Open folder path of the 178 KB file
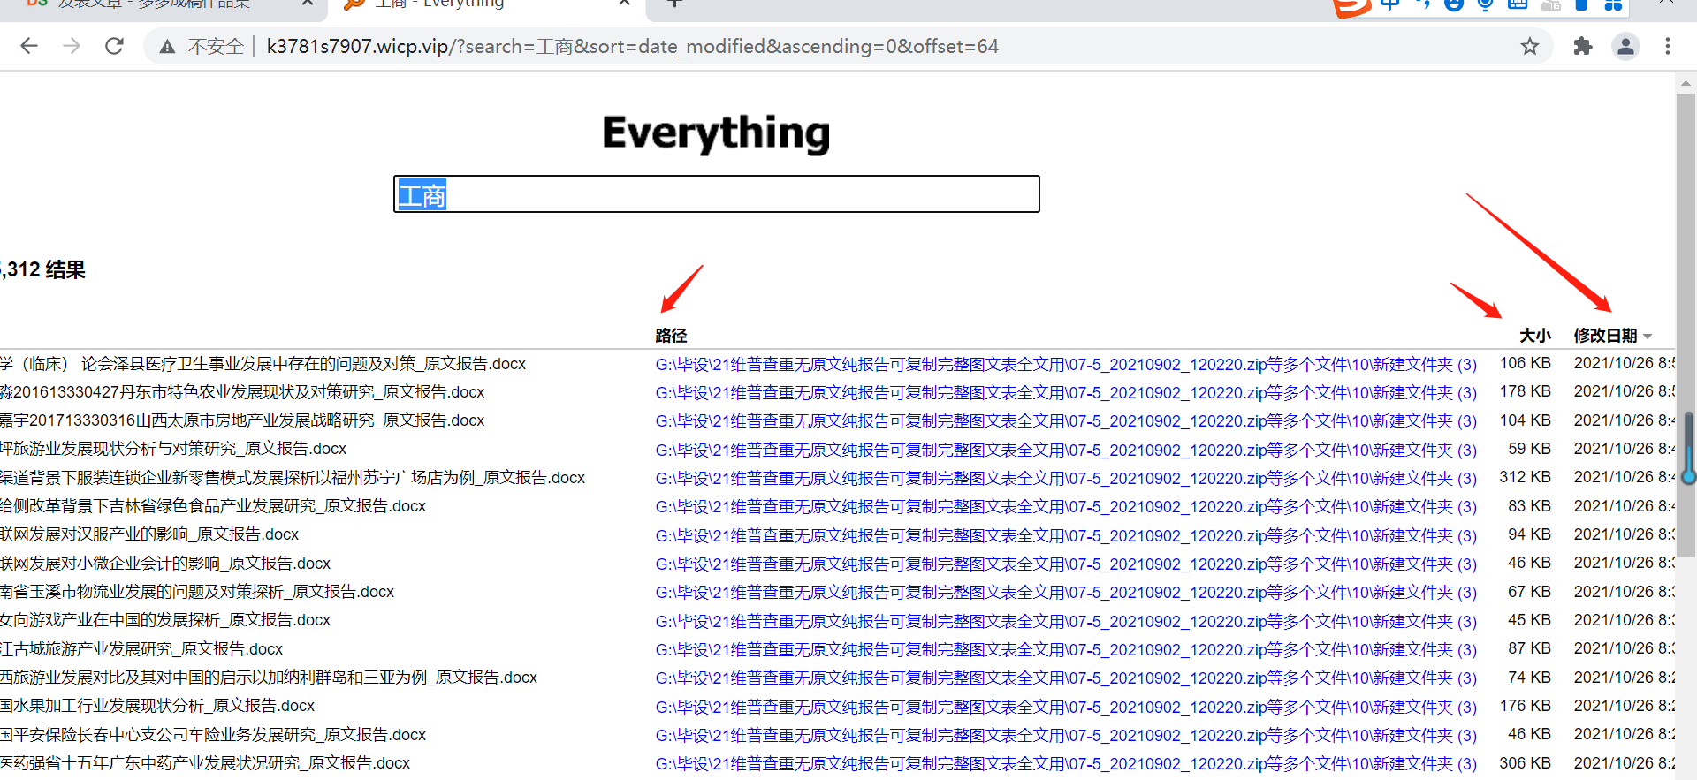 [1066, 392]
